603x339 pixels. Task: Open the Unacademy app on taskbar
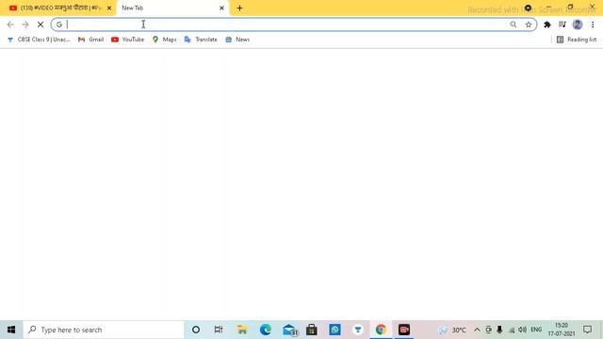click(x=358, y=330)
